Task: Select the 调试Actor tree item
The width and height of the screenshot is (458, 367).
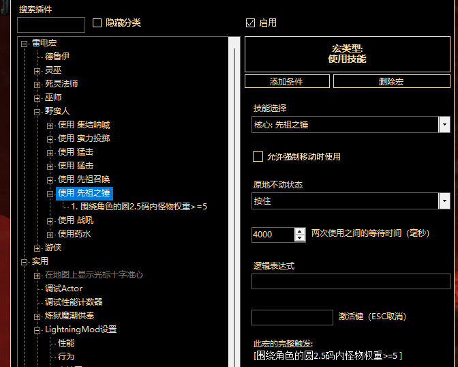Action: coord(63,289)
